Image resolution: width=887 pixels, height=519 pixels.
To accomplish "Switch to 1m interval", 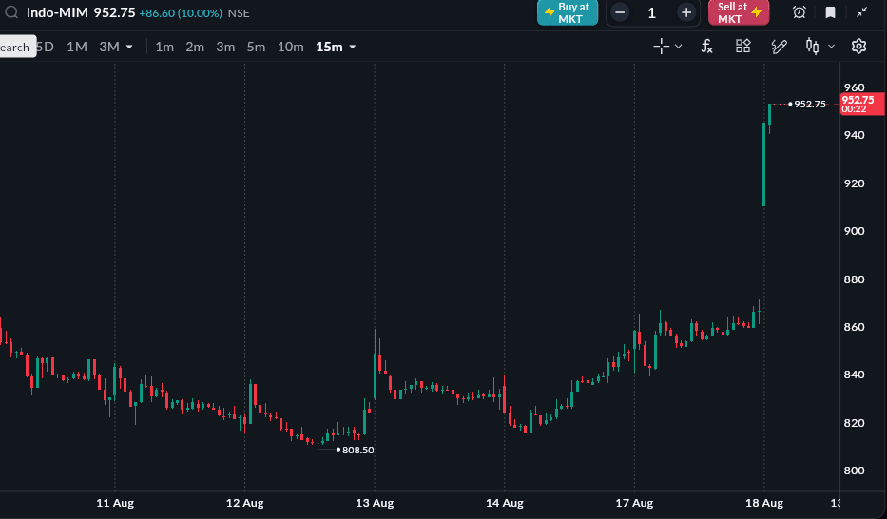I will coord(164,47).
